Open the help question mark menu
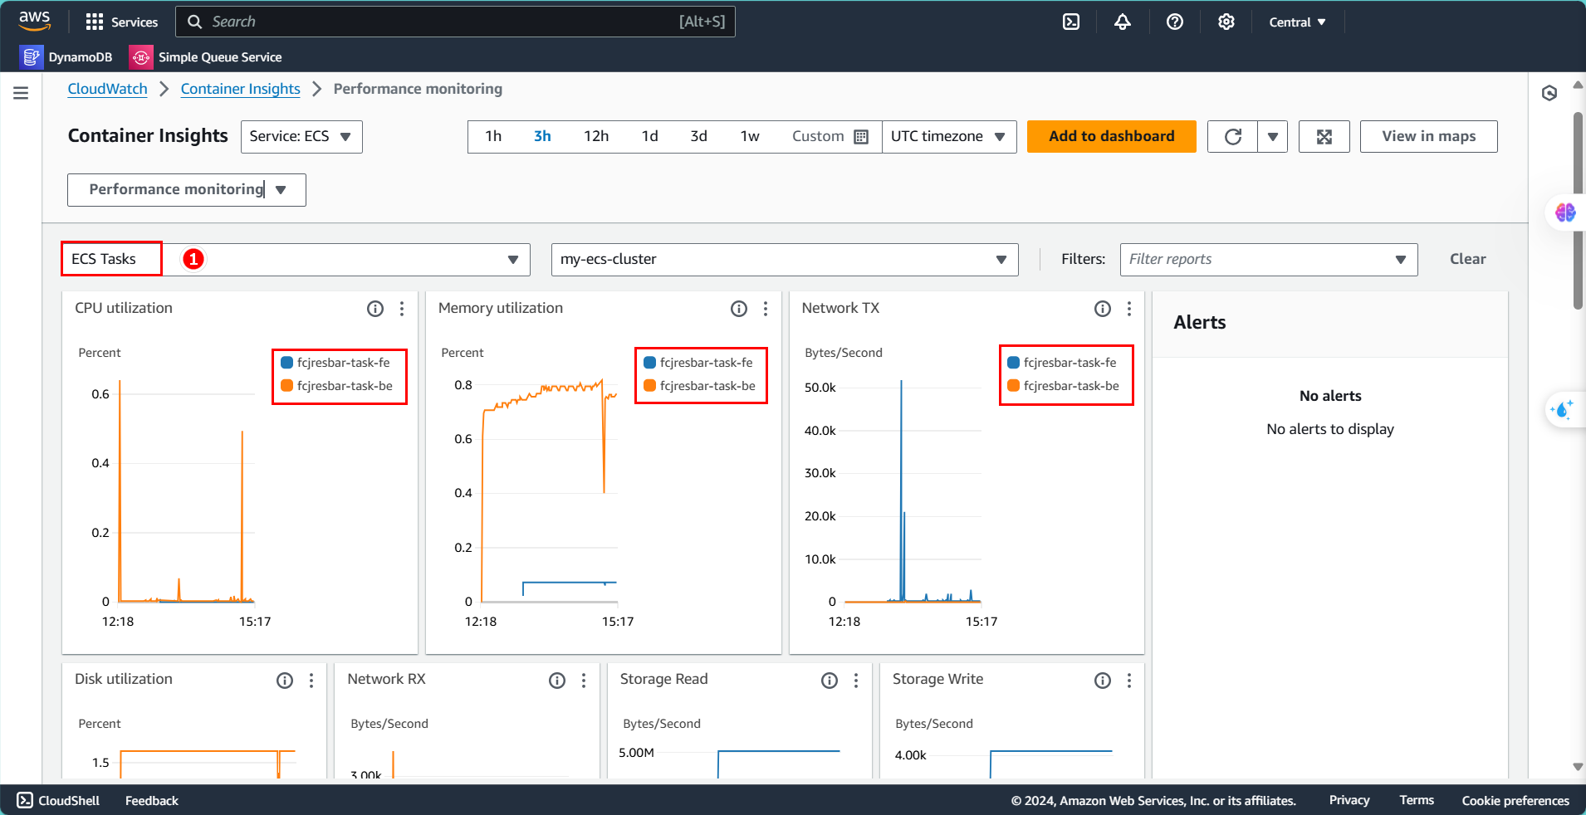Viewport: 1586px width, 815px height. pos(1174,22)
